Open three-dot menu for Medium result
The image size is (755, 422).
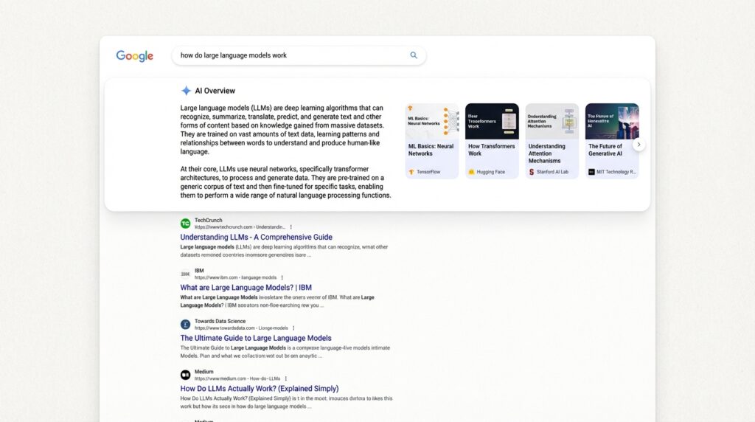(286, 378)
